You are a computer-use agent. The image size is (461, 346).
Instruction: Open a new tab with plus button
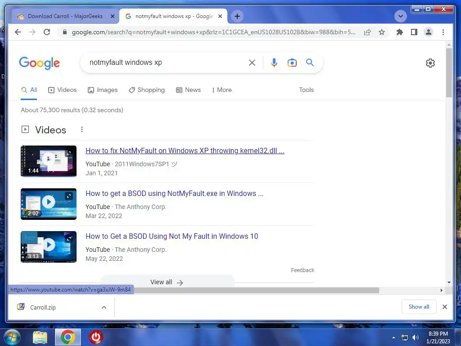coord(237,16)
